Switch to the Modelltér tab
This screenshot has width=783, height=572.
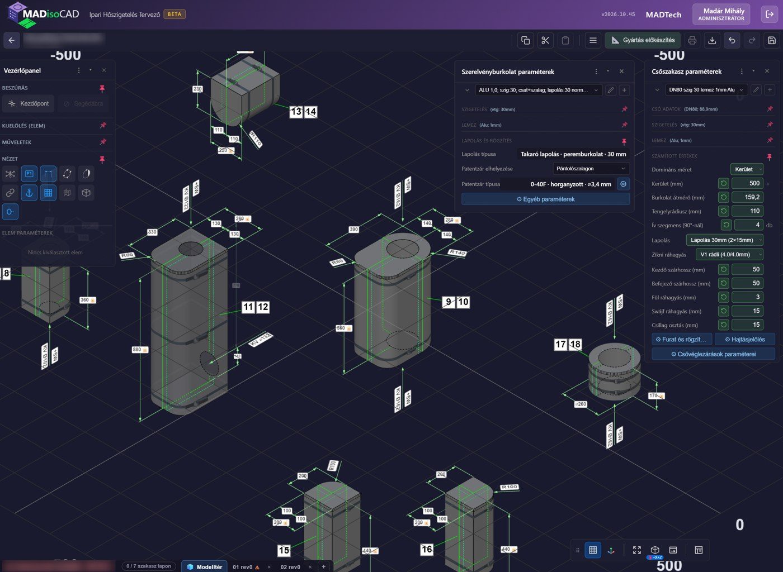pos(205,566)
